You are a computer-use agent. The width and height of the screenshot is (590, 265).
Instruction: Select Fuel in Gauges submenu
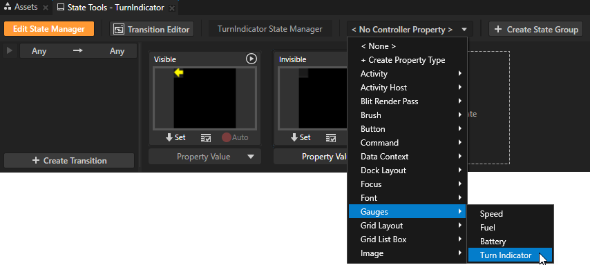point(510,228)
